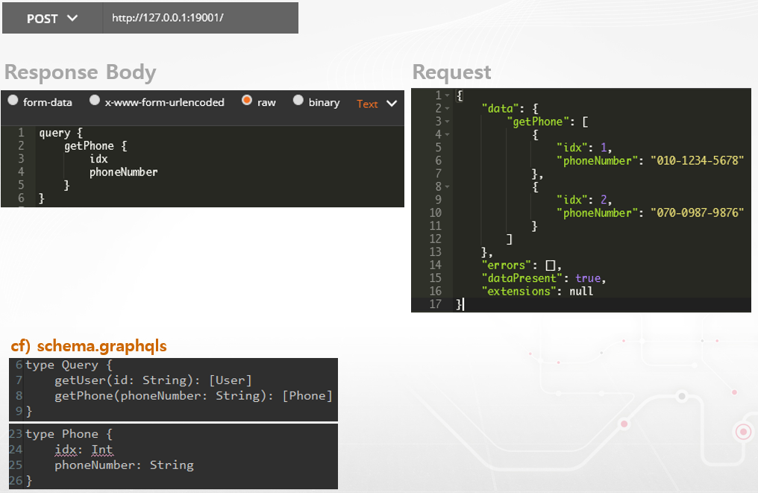Click the URL field showing http://127.0.0.1:19001/
This screenshot has height=493, width=758.
(167, 19)
